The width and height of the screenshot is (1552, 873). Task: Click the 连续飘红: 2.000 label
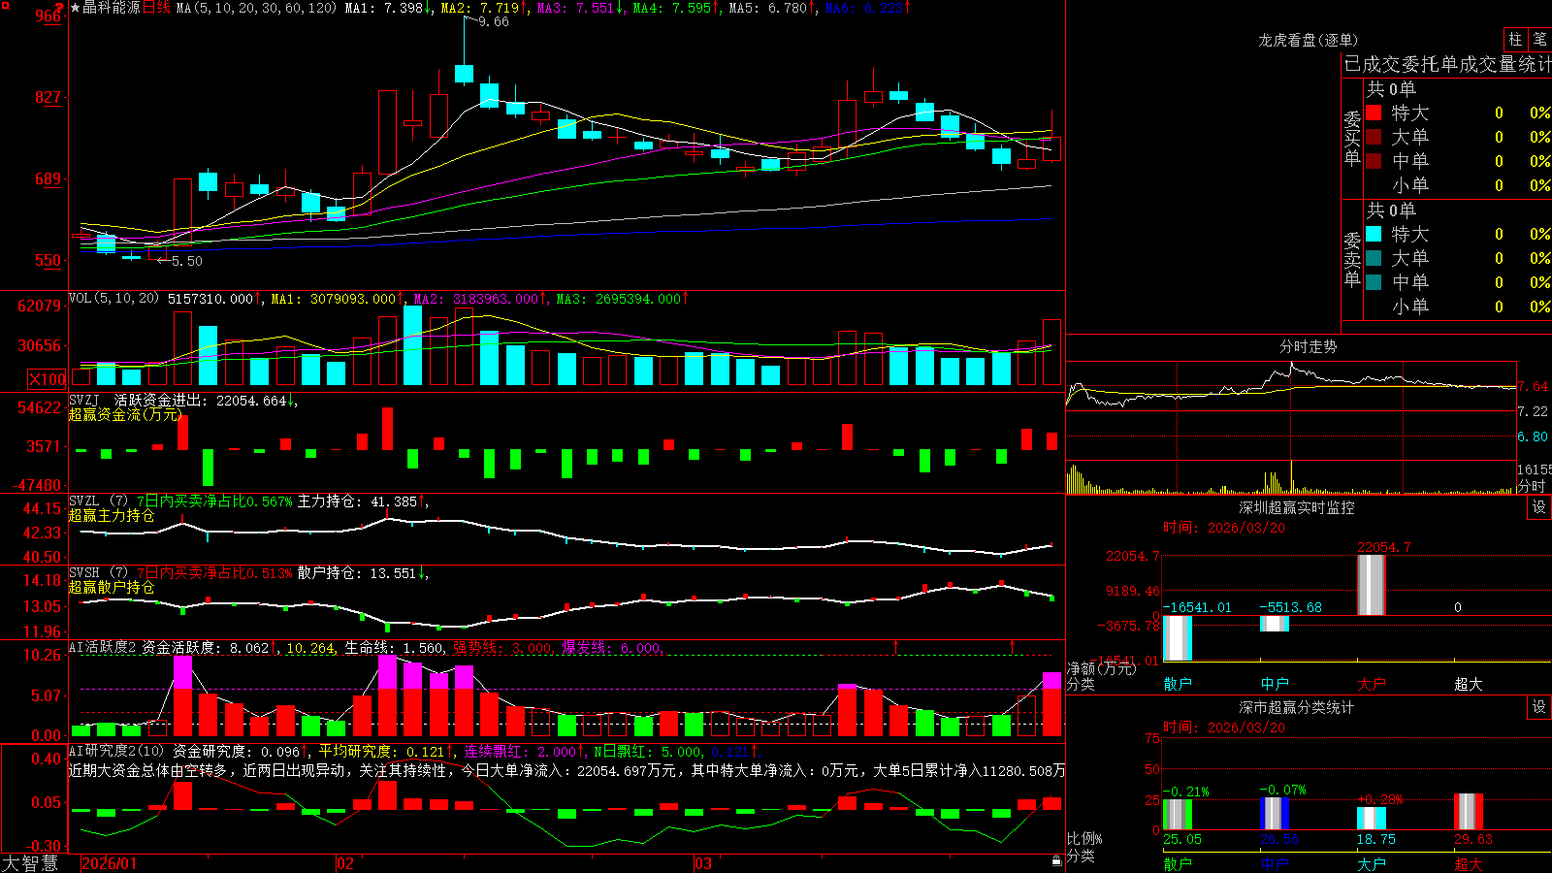pos(522,751)
